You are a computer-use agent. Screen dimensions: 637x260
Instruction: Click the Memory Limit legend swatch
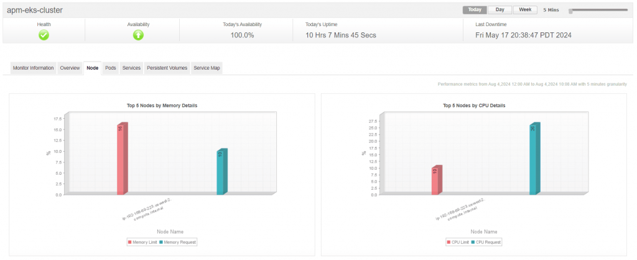click(130, 242)
